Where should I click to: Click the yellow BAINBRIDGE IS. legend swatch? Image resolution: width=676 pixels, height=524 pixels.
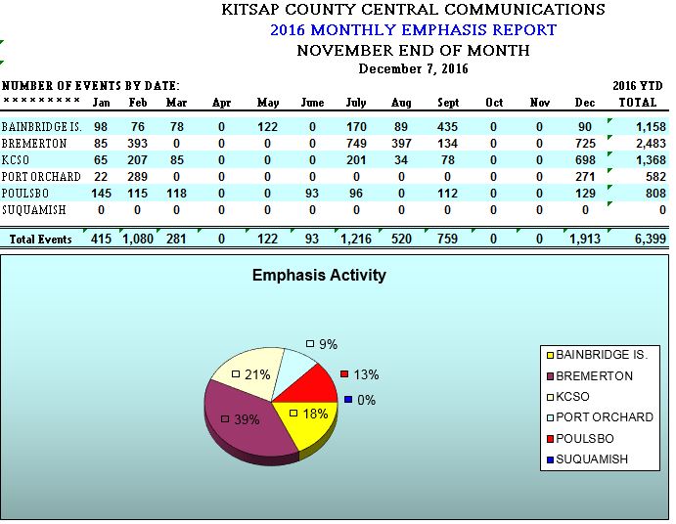coord(550,355)
